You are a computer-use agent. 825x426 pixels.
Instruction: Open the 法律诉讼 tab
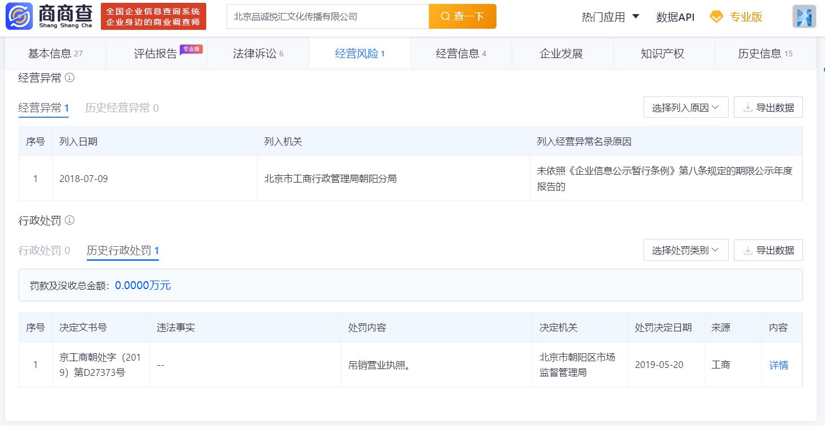coord(258,54)
